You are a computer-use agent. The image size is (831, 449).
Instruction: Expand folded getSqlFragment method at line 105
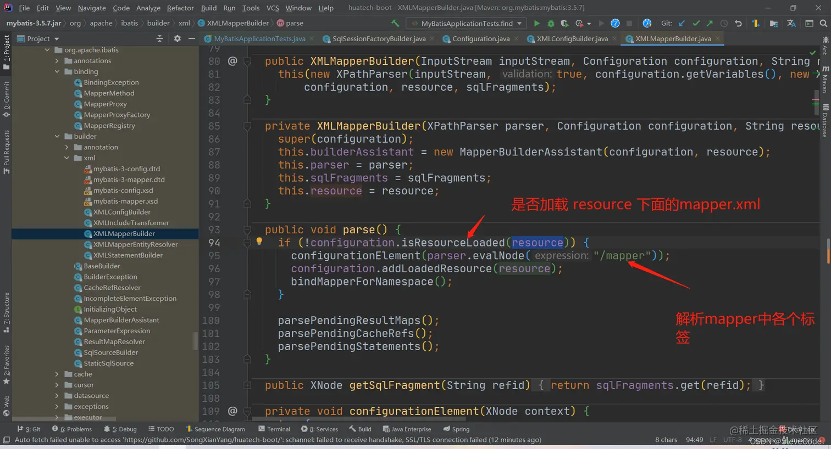(x=247, y=385)
